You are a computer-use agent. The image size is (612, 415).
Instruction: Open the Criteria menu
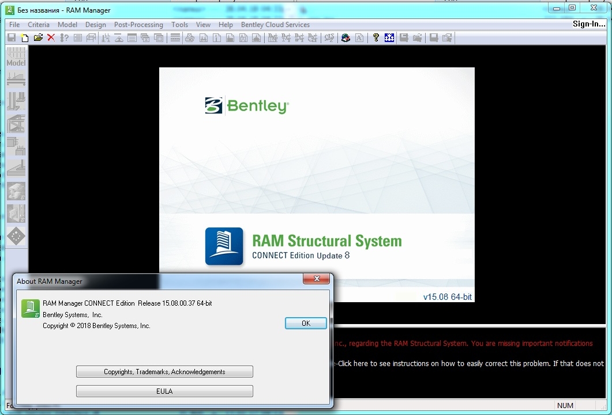pos(39,25)
